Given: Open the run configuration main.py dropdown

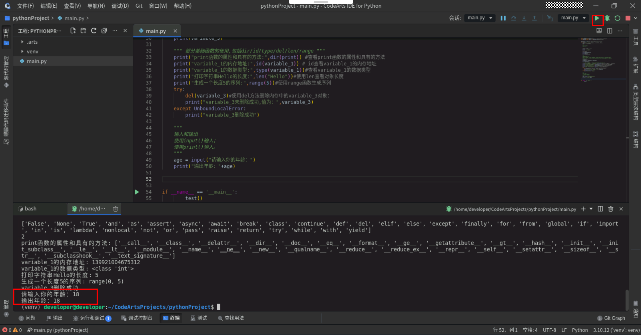Looking at the screenshot, I should pyautogui.click(x=573, y=18).
